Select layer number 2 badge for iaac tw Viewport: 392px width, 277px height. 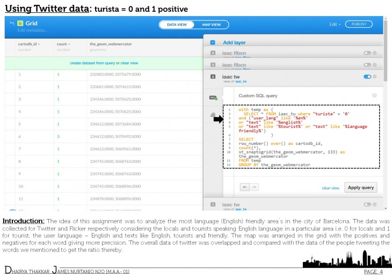coord(213,77)
